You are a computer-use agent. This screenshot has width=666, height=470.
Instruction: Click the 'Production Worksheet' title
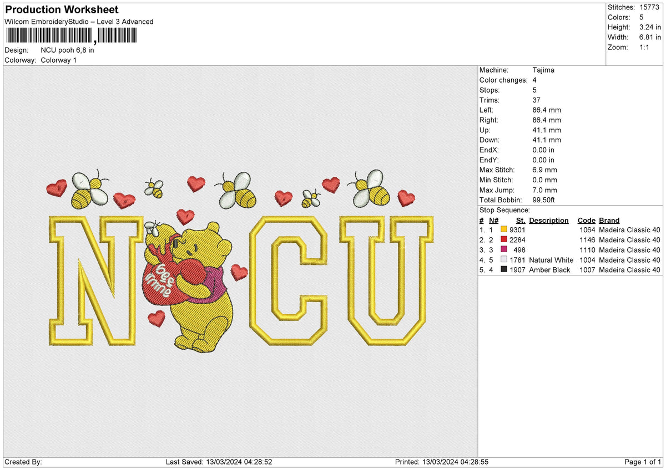click(x=61, y=10)
